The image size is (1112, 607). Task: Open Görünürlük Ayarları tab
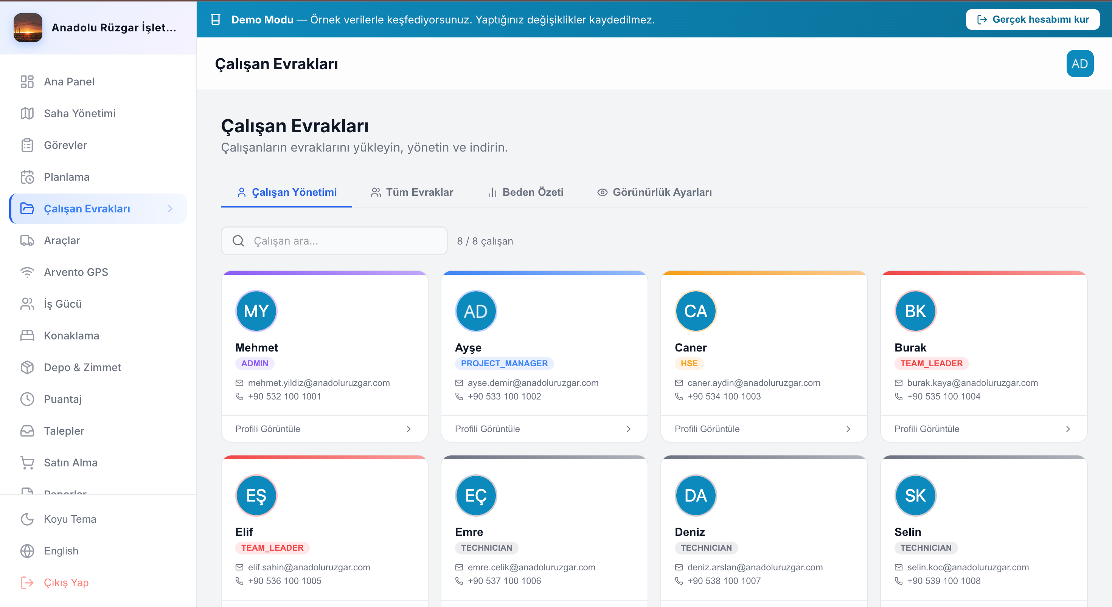654,192
